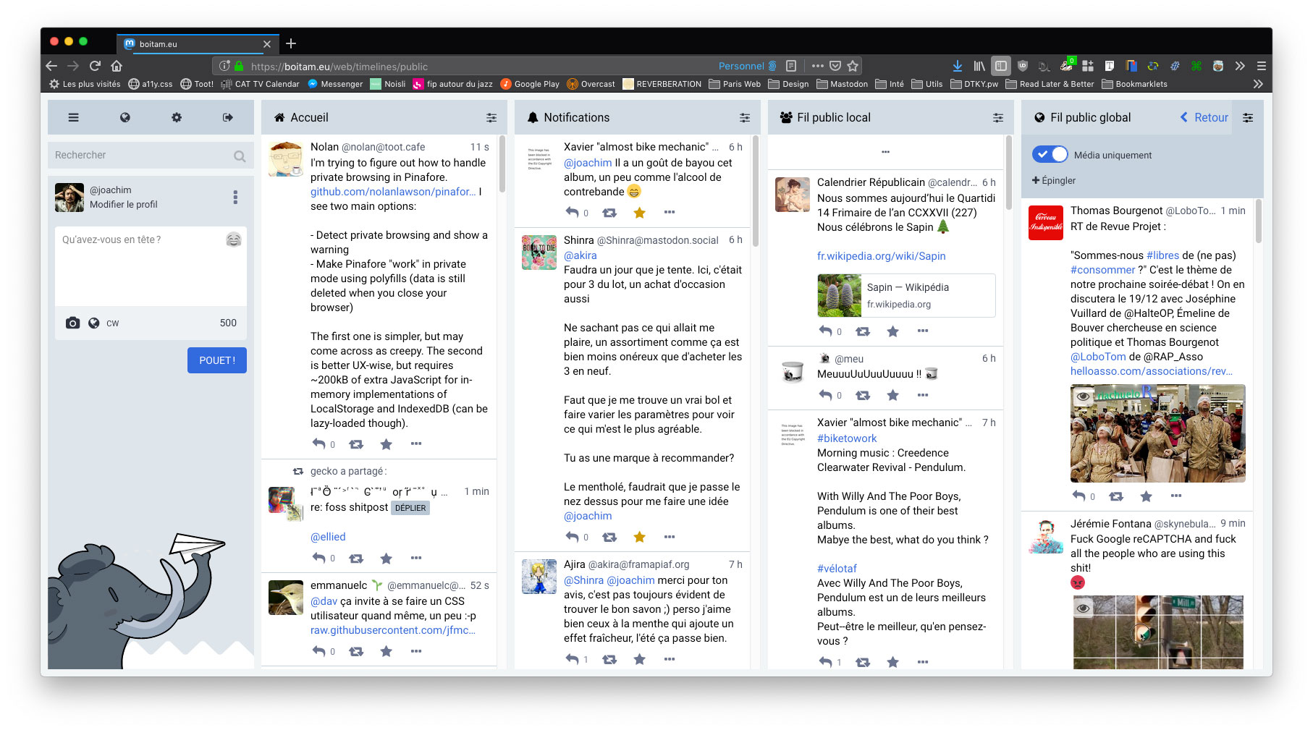Publish the toot with POUET button
1313x730 pixels.
(216, 360)
